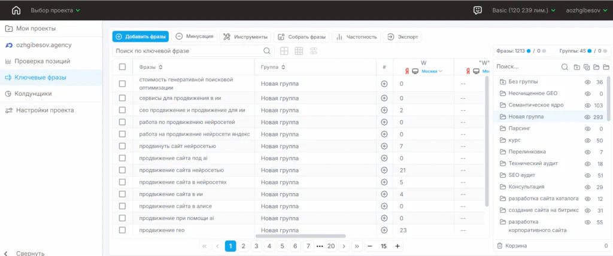Image resolution: width=613 pixels, height=256 pixels.
Task: Click the open-folder icon in groups panel
Action: tap(596, 67)
